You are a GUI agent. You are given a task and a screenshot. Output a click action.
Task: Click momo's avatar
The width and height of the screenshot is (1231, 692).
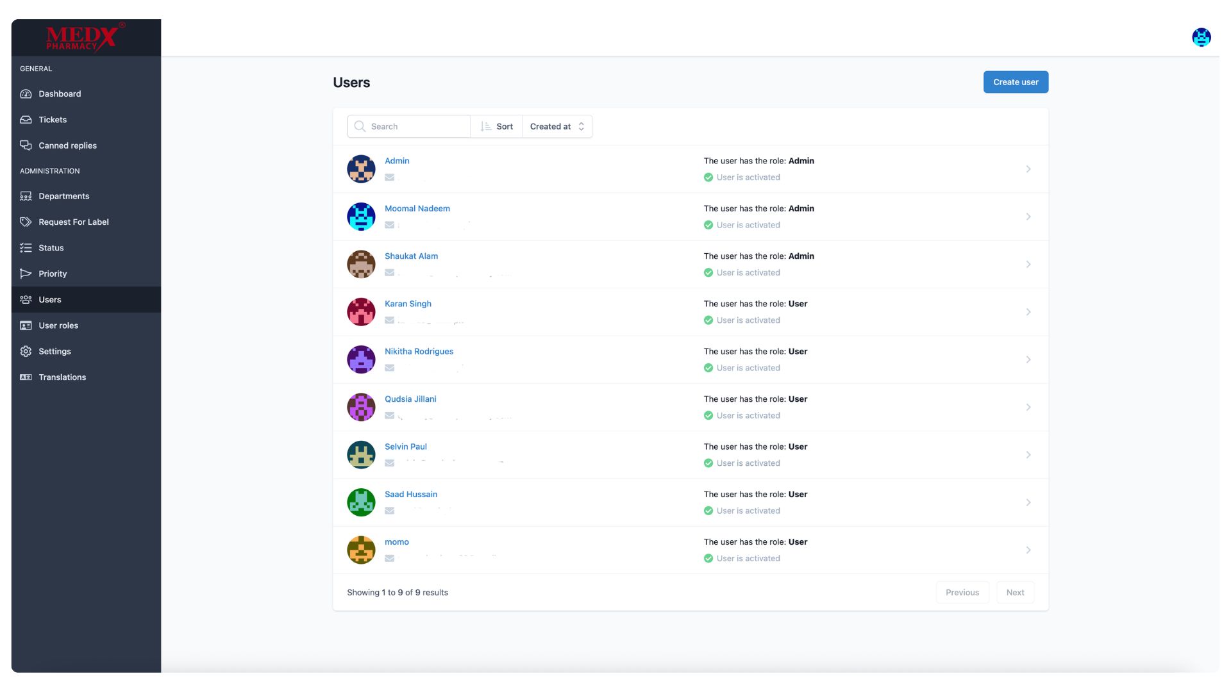pyautogui.click(x=361, y=550)
